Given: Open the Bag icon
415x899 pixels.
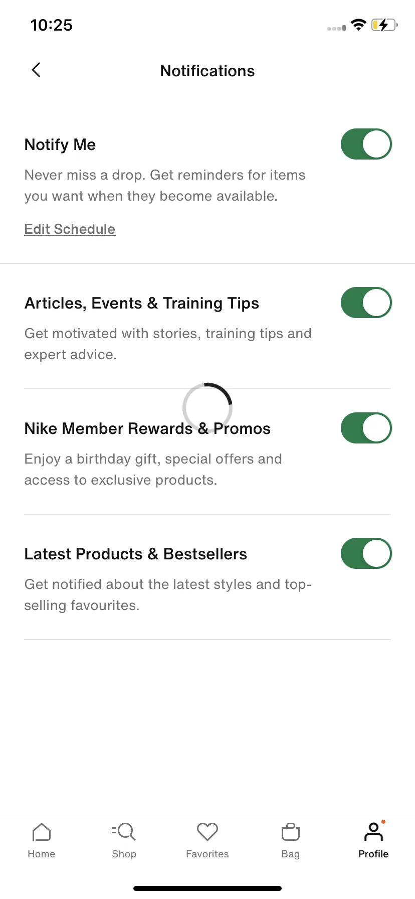Looking at the screenshot, I should (291, 832).
